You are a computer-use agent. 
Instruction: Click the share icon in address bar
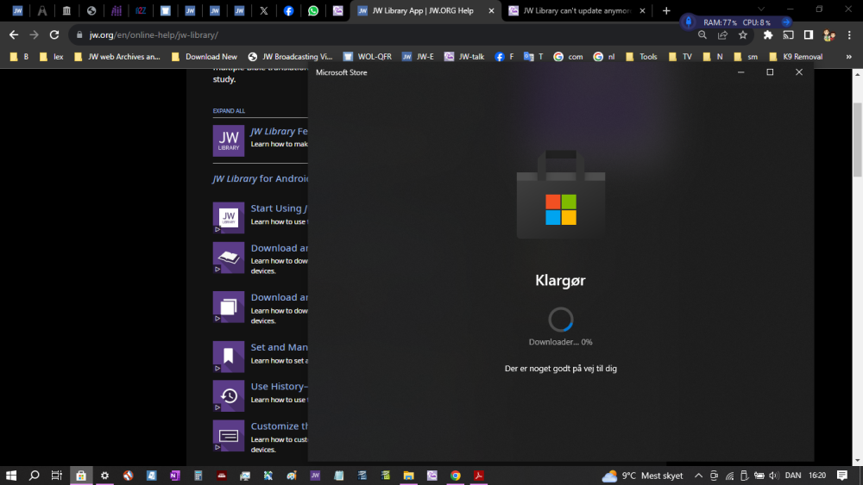[722, 35]
